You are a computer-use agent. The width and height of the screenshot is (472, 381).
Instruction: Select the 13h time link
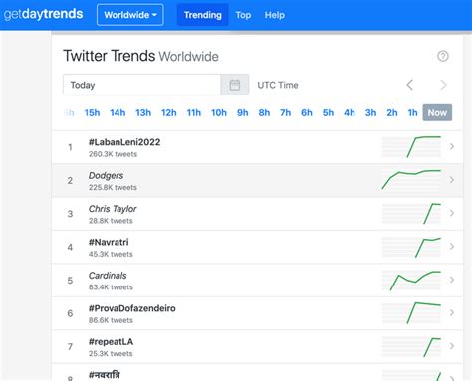143,113
